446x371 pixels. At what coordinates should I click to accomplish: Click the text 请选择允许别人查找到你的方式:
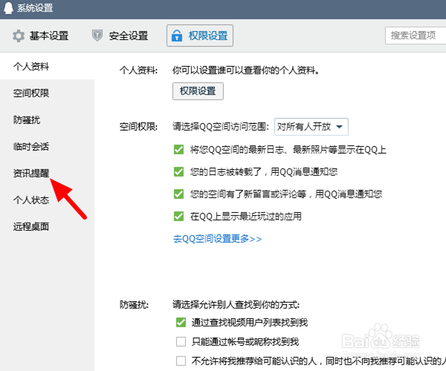click(x=236, y=305)
